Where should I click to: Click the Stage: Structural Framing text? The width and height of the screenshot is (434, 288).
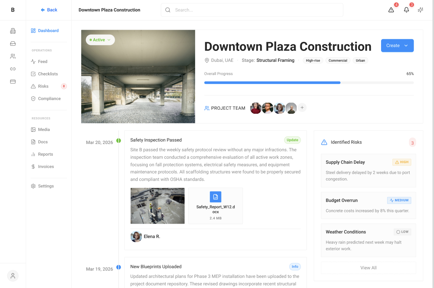268,60
